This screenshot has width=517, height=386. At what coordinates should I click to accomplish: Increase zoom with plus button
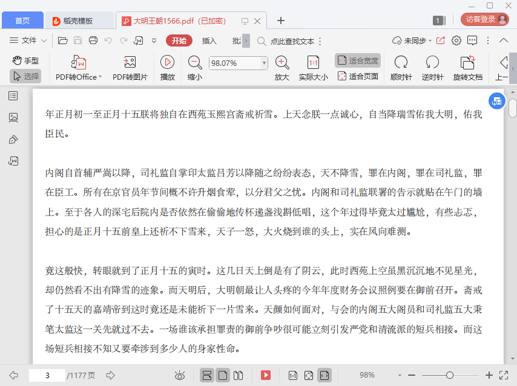click(x=489, y=375)
